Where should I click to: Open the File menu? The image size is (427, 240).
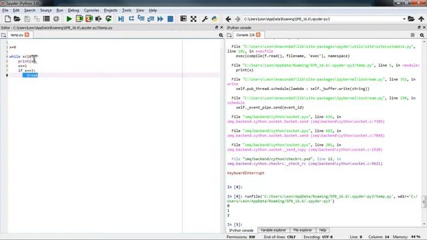(x=5, y=11)
